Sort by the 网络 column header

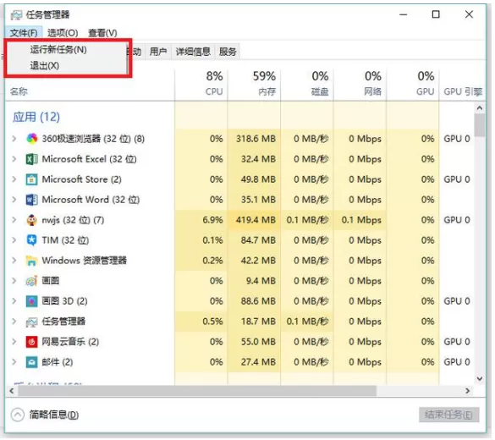tap(360, 84)
